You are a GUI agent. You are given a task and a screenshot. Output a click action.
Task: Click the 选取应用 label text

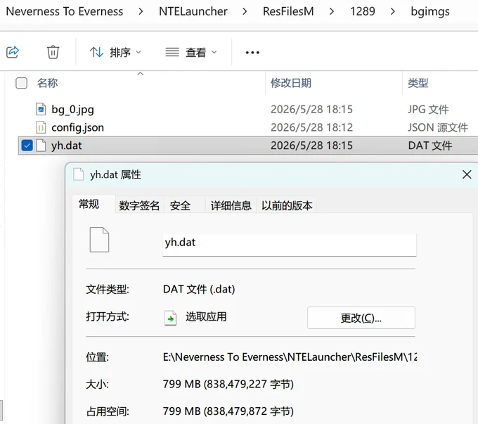(206, 316)
